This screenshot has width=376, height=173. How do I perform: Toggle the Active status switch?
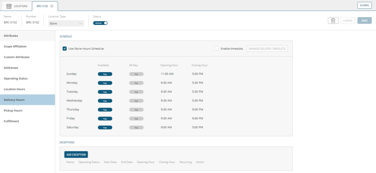pos(100,23)
